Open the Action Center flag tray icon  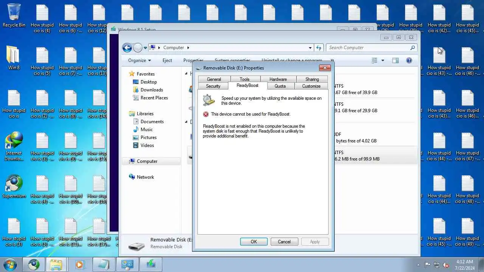click(x=427, y=265)
